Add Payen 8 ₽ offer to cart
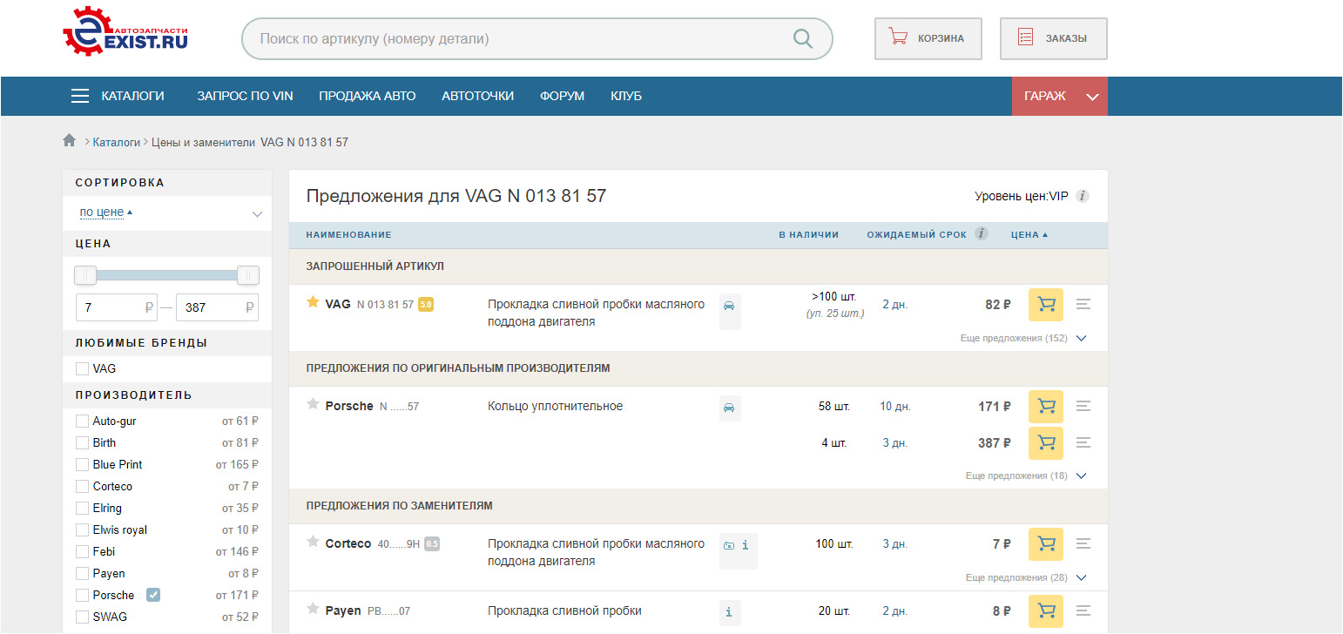Screen dimensions: 1343x634 click(1046, 611)
